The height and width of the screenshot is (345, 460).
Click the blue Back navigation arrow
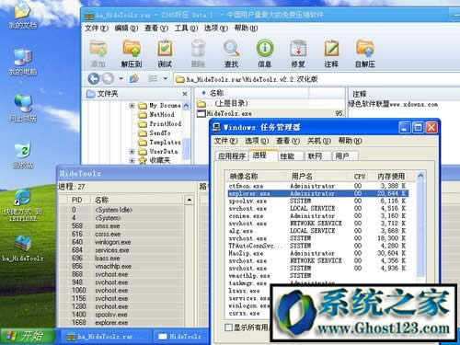(94, 79)
